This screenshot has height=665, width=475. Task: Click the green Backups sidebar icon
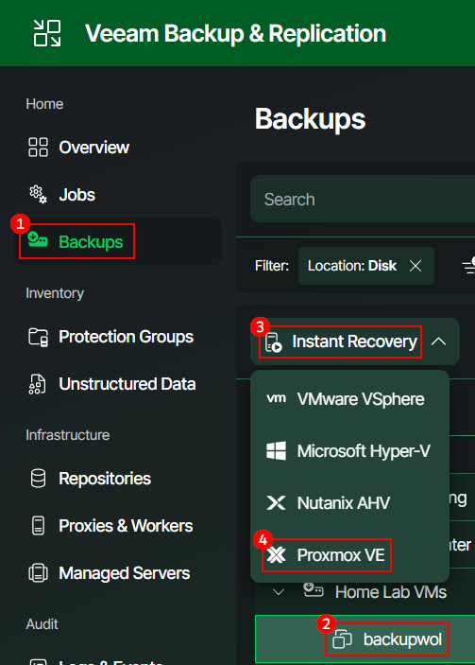(38, 239)
